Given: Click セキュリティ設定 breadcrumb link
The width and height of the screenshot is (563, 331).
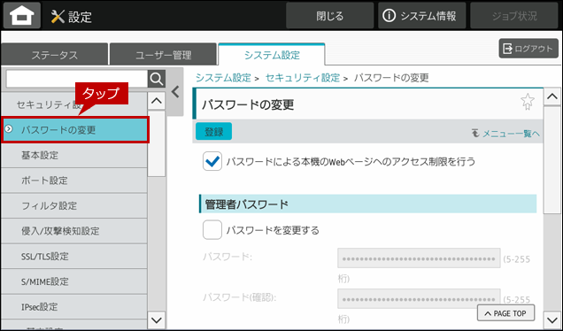Looking at the screenshot, I should pyautogui.click(x=303, y=78).
